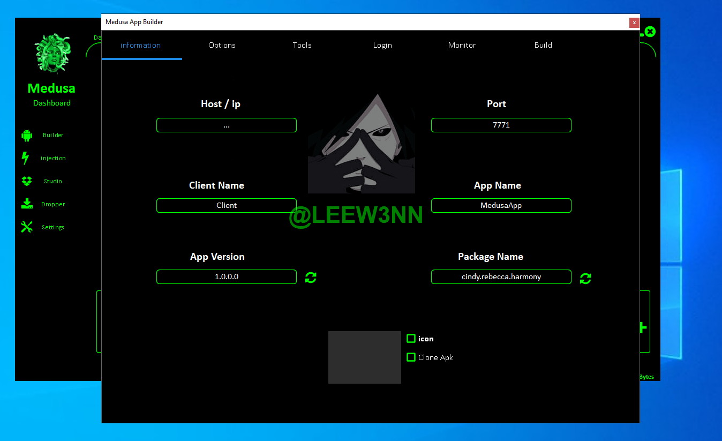Click the Android Builder icon in sidebar
The height and width of the screenshot is (441, 722).
(x=27, y=136)
